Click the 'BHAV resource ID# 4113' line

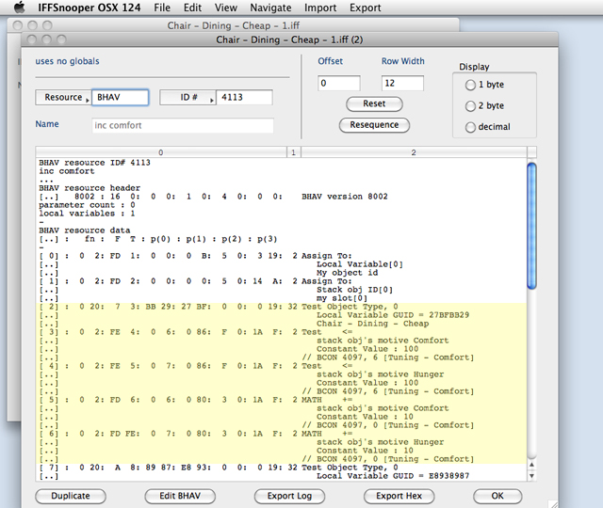[94, 163]
